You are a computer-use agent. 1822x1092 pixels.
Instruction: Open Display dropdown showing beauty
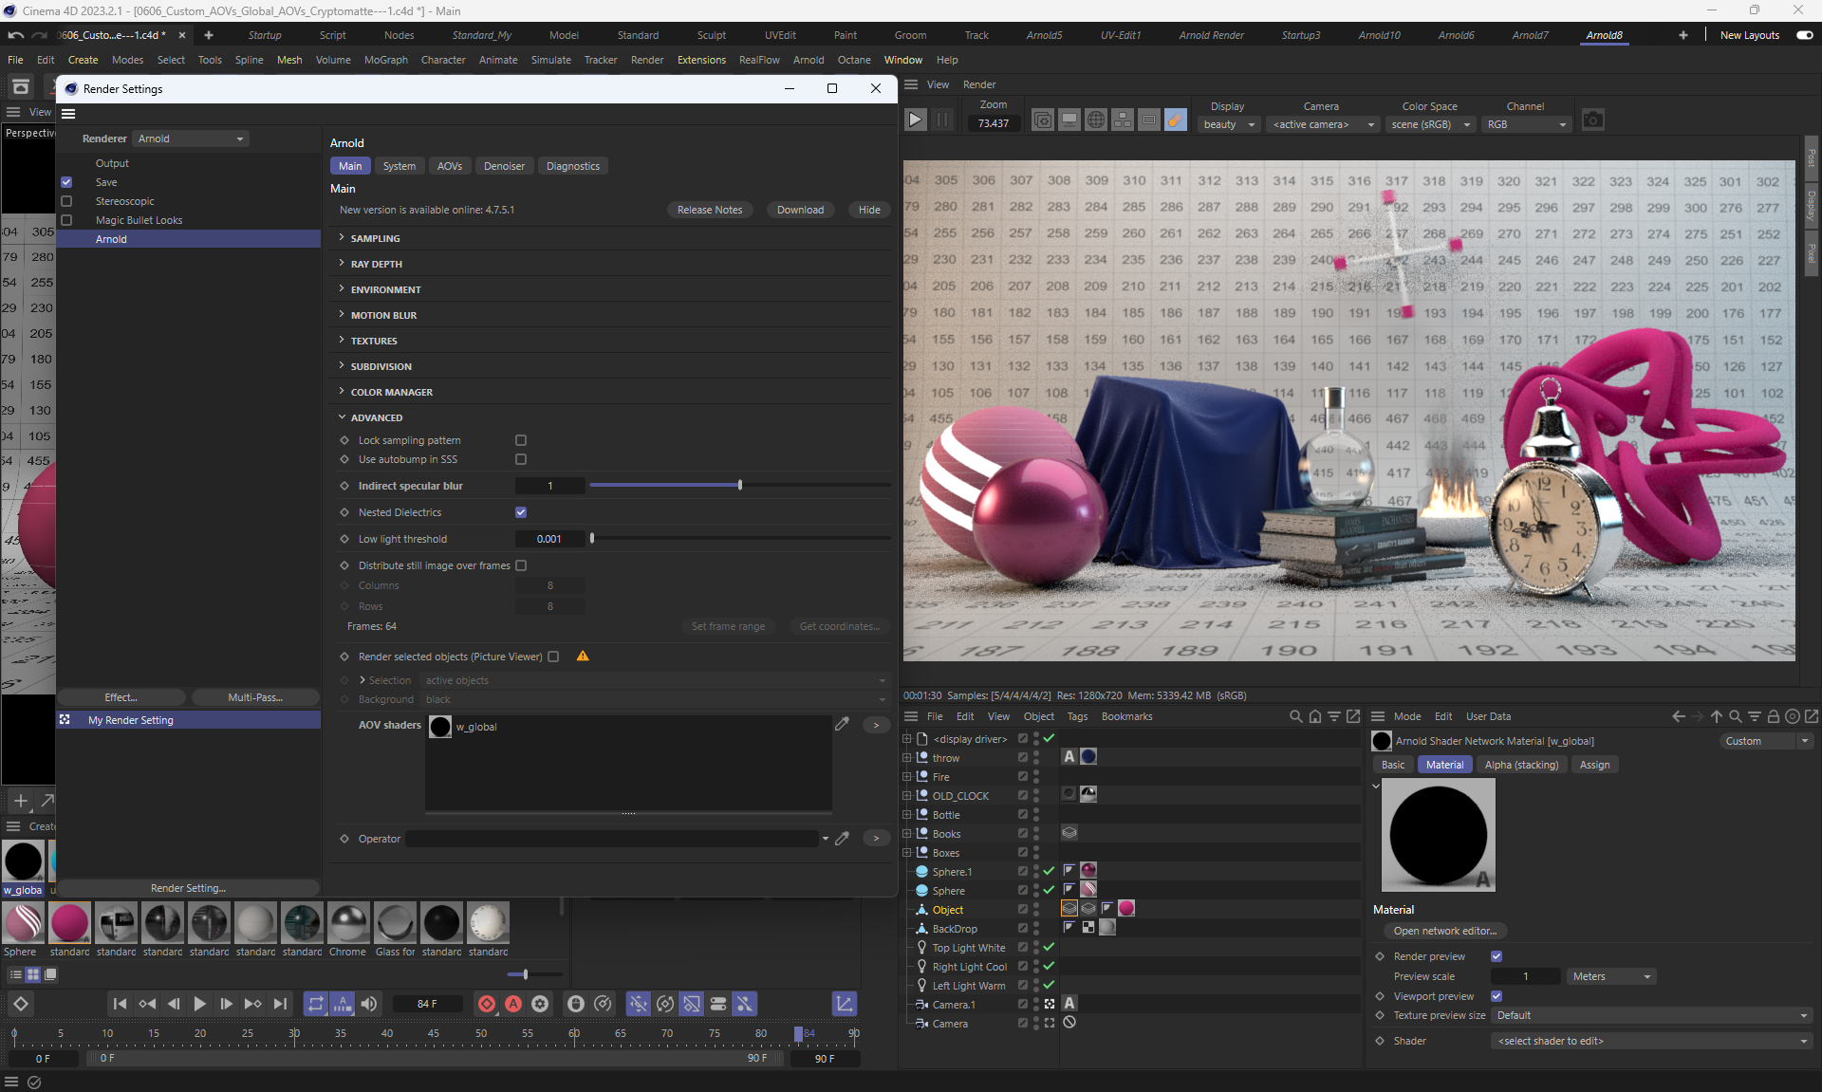[1229, 124]
